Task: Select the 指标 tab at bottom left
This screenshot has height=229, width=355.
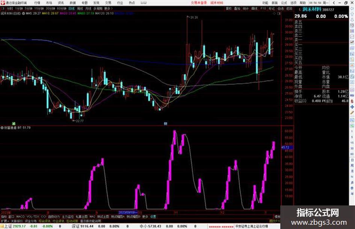Action: (x=4, y=217)
